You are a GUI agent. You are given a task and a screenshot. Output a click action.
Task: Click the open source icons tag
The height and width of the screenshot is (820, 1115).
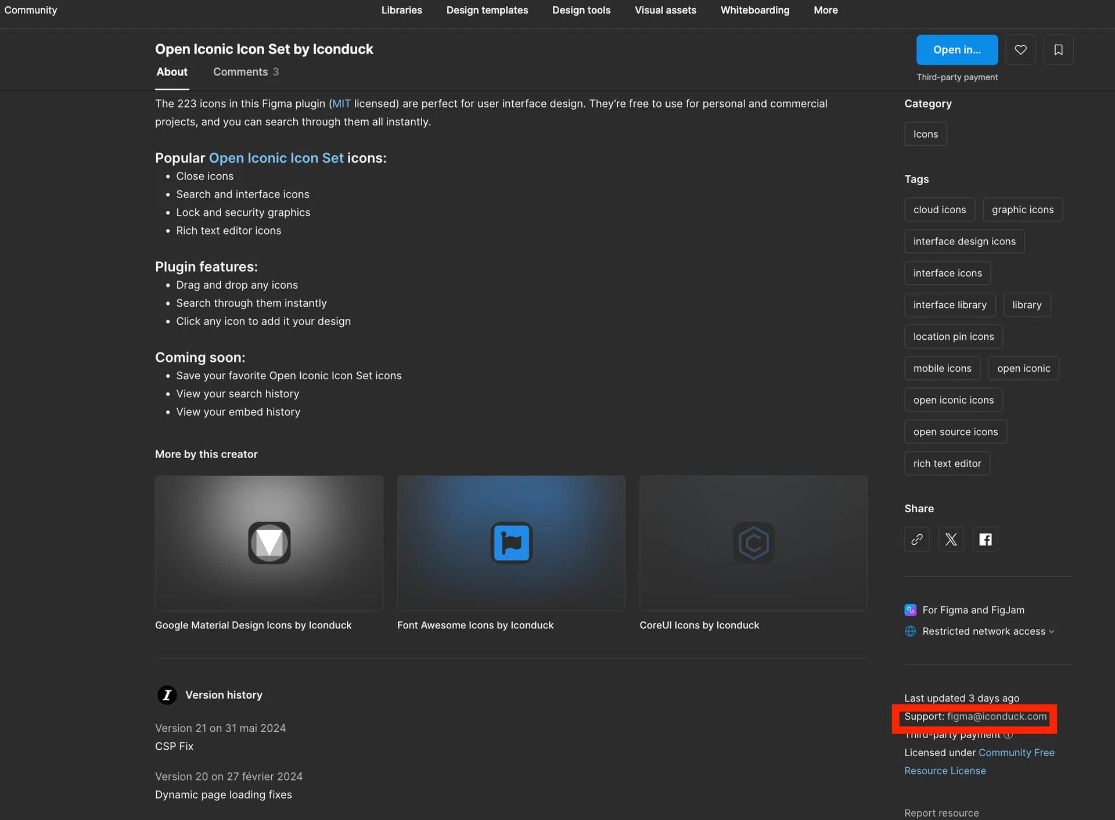click(956, 432)
